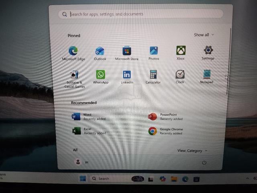The width and height of the screenshot is (257, 193).
Task: Open Microsoft Store on the taskbar
Action: 196,179
